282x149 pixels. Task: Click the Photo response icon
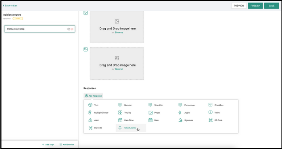[150, 113]
